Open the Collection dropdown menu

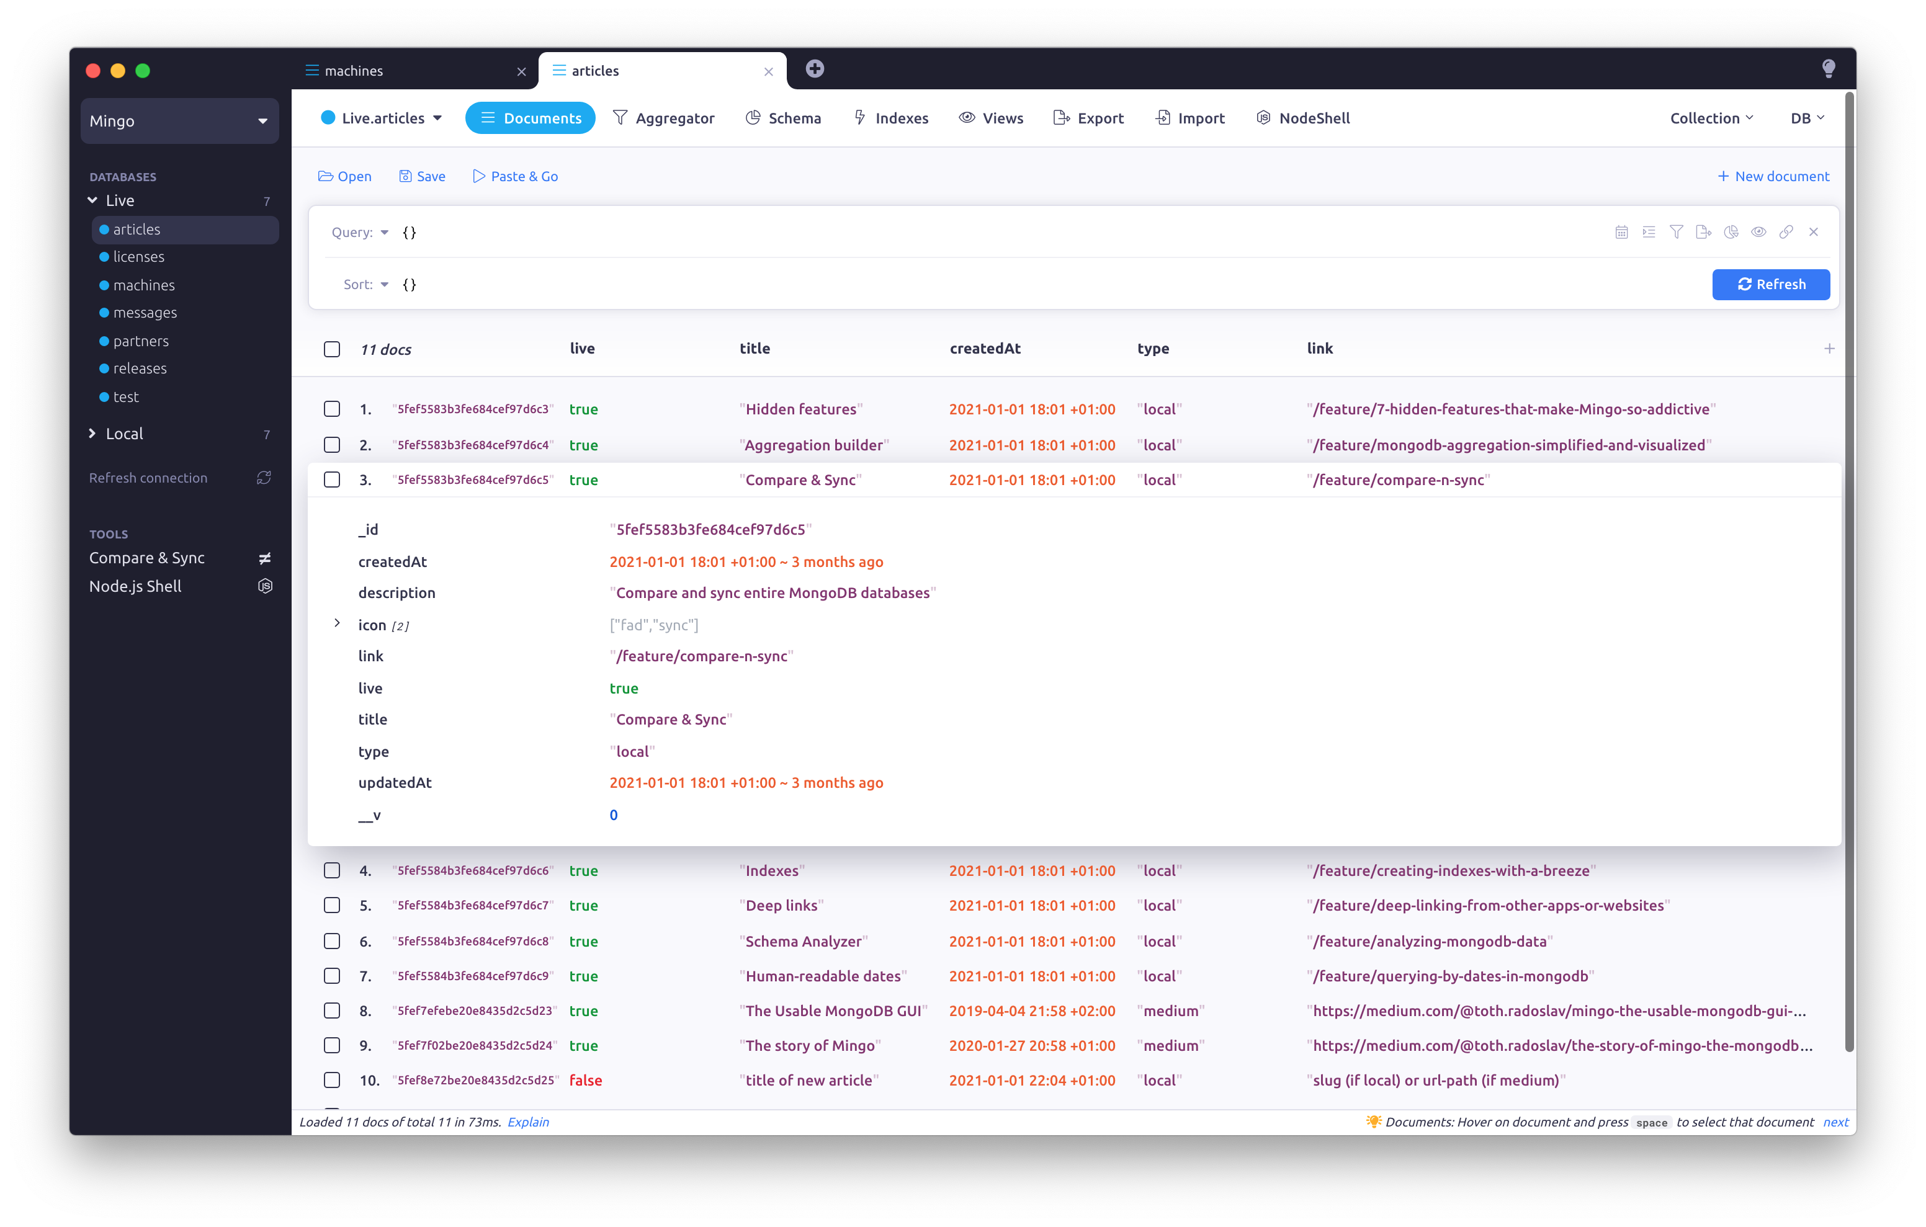(x=1712, y=118)
